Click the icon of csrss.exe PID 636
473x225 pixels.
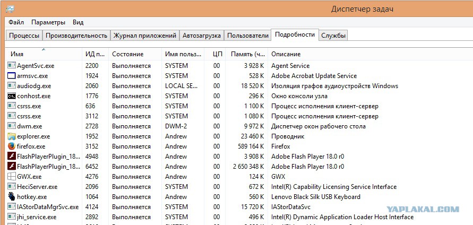click(12, 106)
